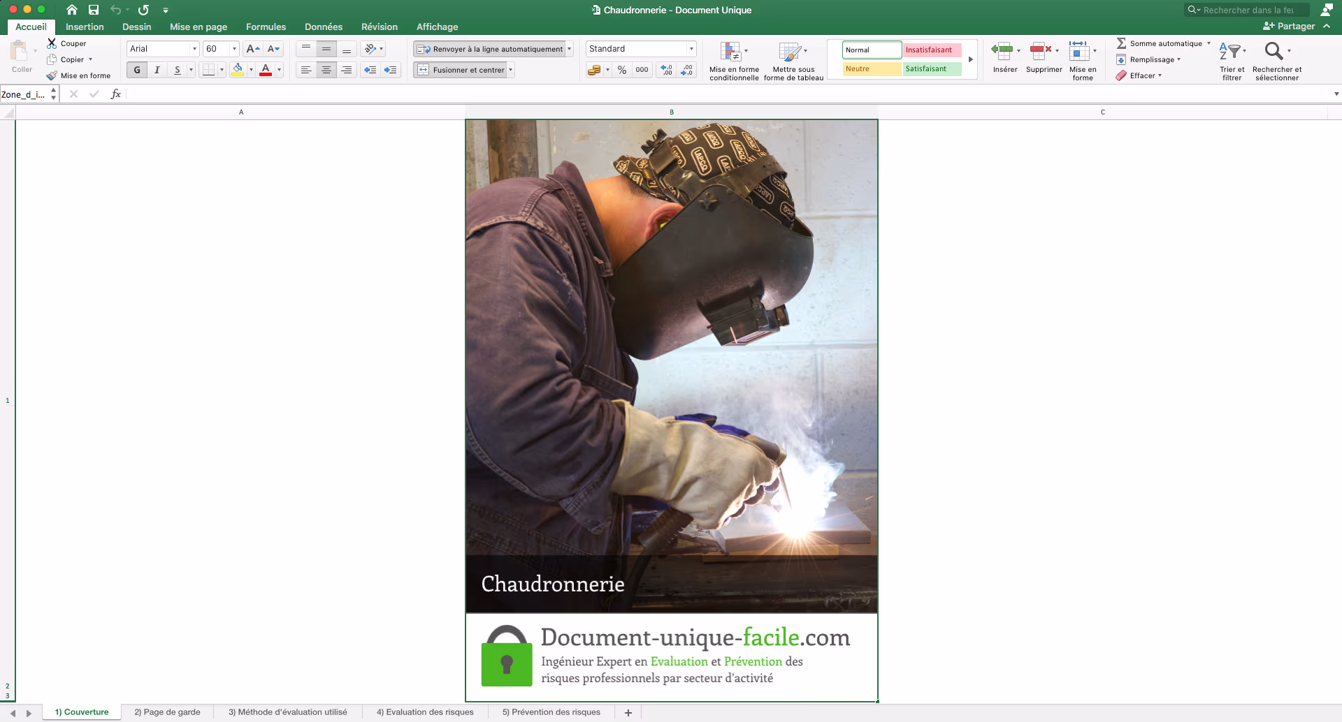Image resolution: width=1342 pixels, height=722 pixels.
Task: Click the Home icon in title bar
Action: click(x=71, y=10)
